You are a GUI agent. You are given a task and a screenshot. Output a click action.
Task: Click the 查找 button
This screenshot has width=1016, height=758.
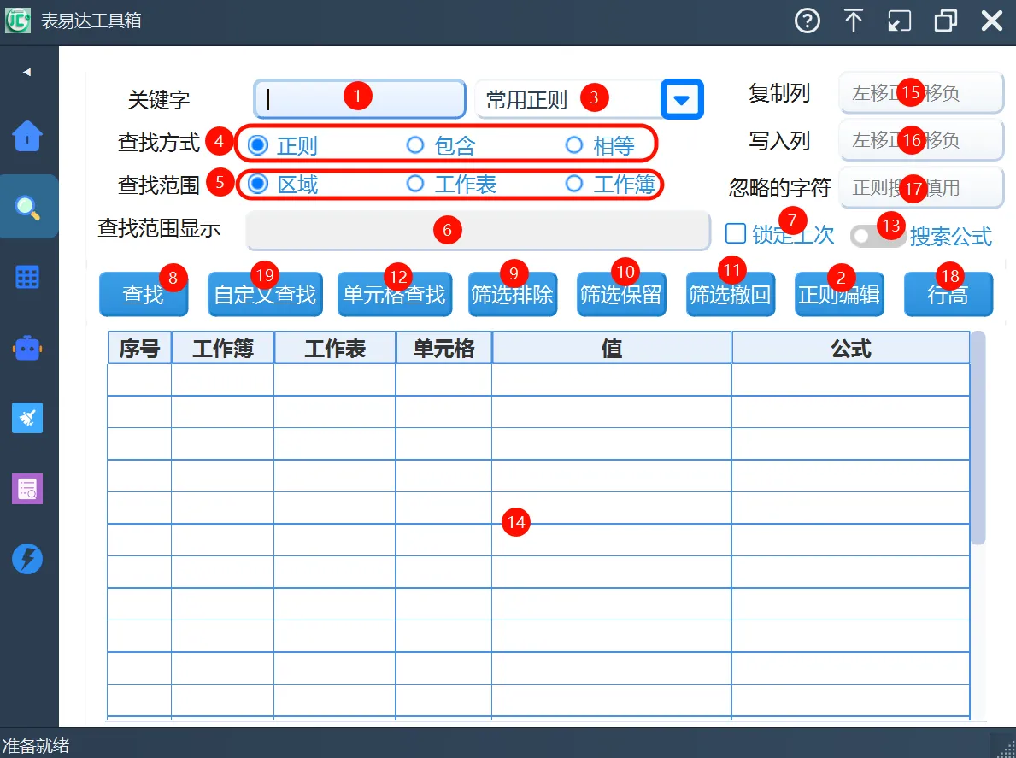(x=144, y=294)
